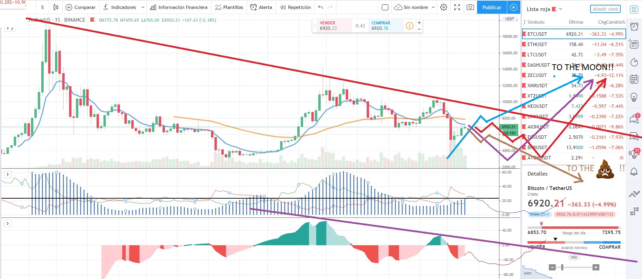
Task: Open the Plantillas indicator templates menu
Action: [229, 7]
